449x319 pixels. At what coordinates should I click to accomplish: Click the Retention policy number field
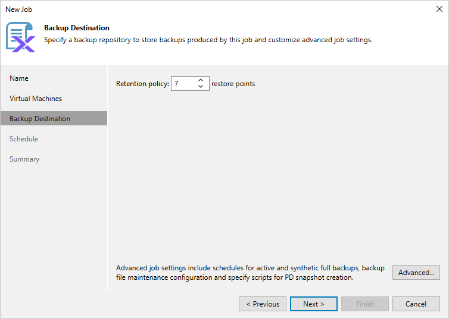[x=183, y=84]
